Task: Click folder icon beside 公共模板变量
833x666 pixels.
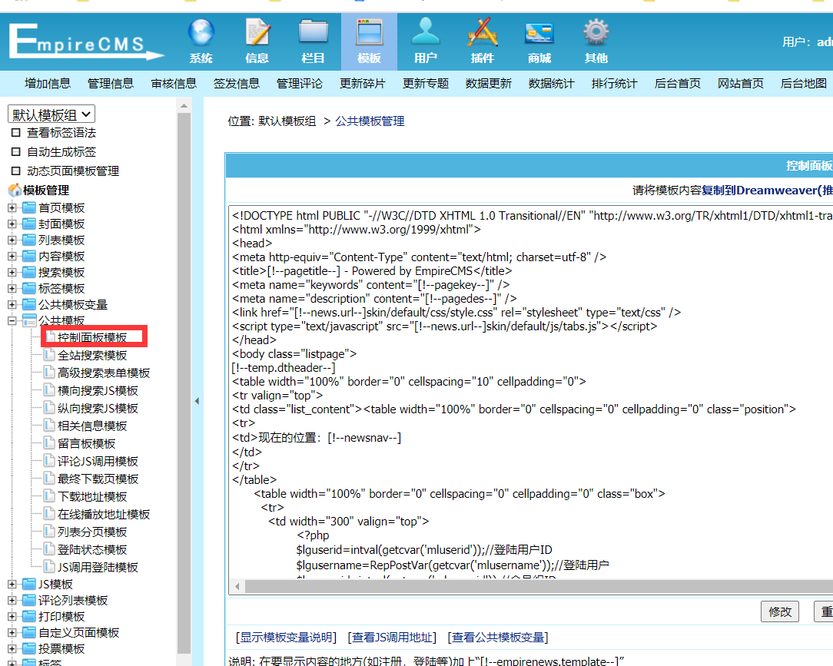Action: point(29,303)
